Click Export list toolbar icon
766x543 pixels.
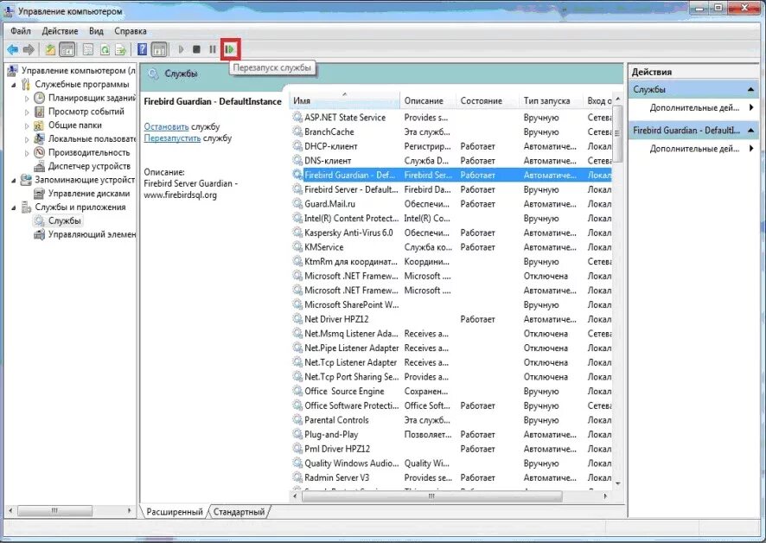click(121, 49)
